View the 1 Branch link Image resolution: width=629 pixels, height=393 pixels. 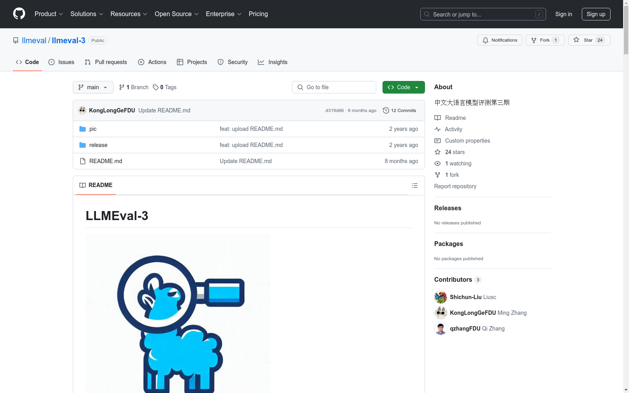tap(134, 87)
